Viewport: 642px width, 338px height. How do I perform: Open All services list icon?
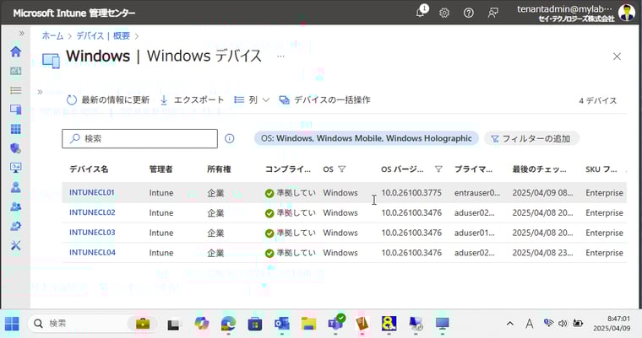(15, 90)
